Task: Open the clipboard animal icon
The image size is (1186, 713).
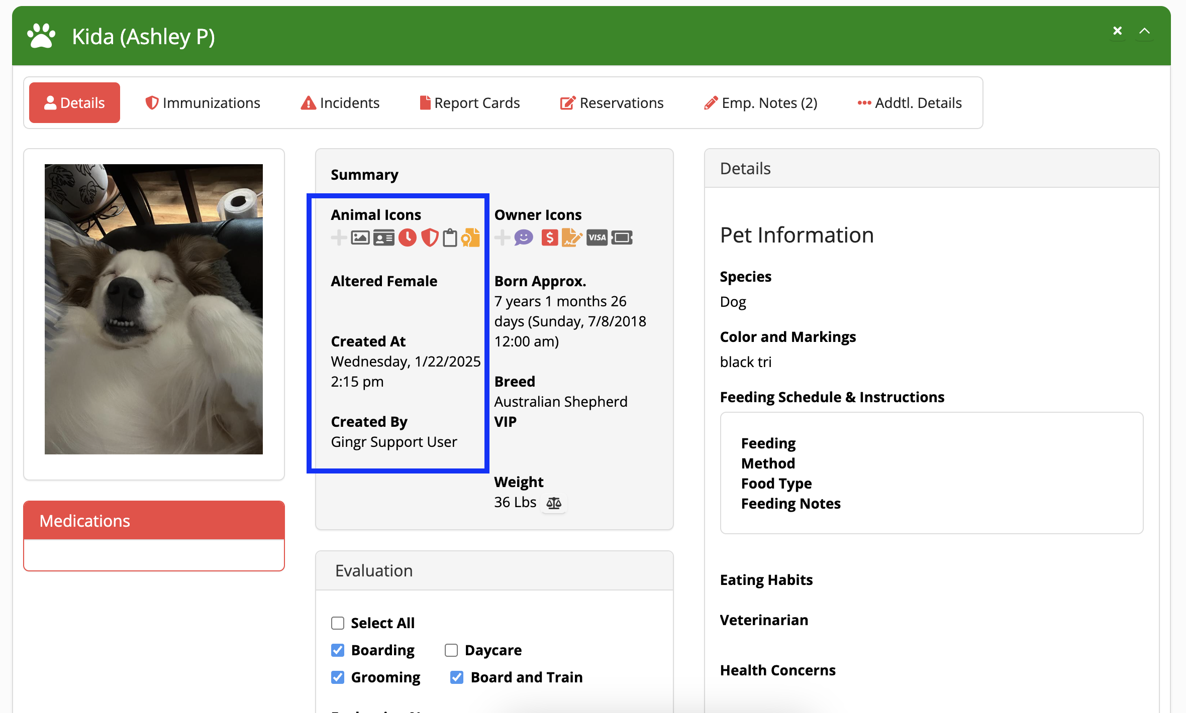Action: coord(450,237)
